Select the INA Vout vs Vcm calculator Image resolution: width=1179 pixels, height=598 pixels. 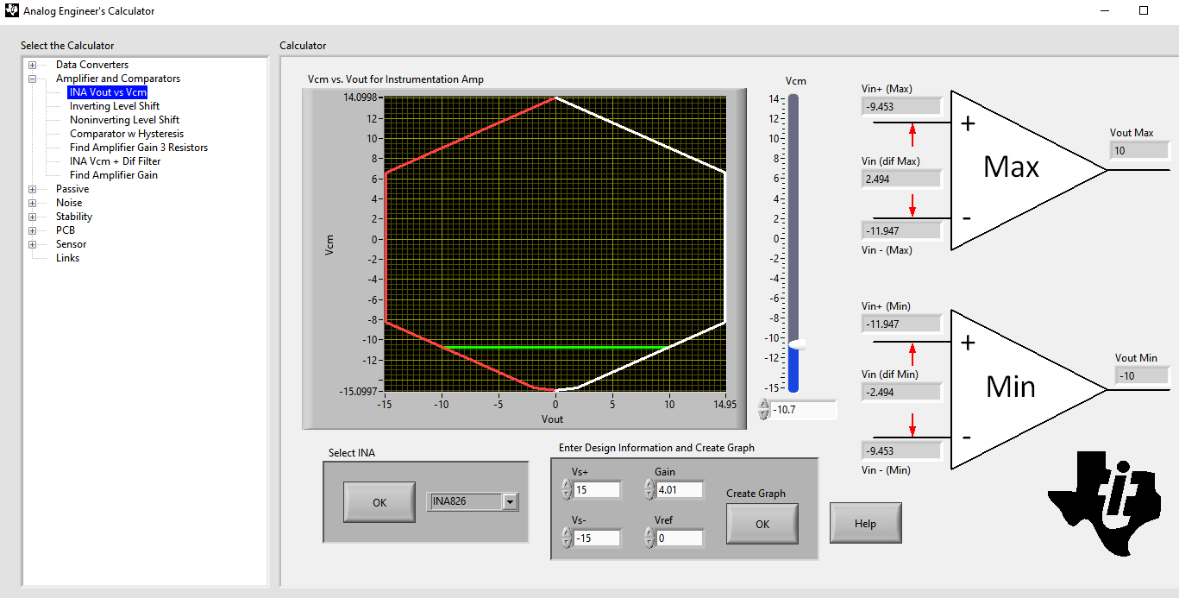tap(107, 91)
